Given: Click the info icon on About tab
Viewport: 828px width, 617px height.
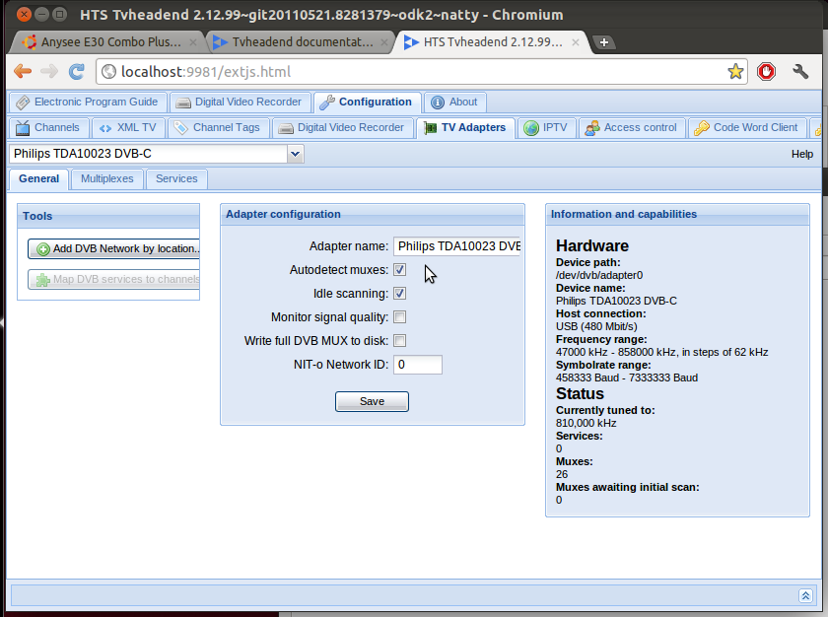Looking at the screenshot, I should pos(438,103).
